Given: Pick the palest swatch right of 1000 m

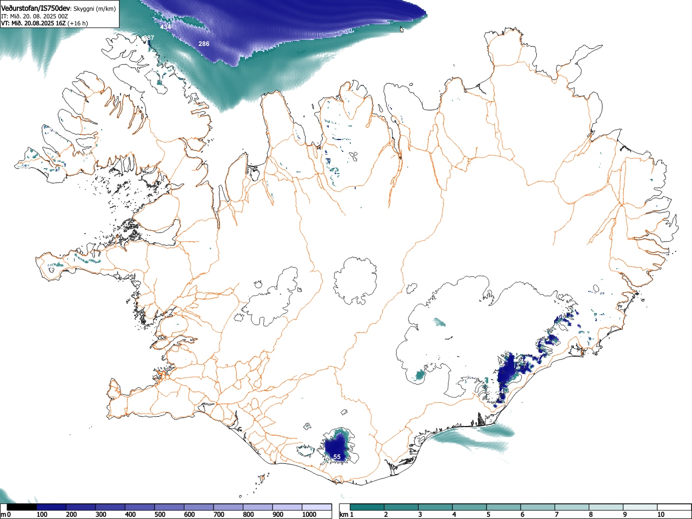Looking at the screenshot, I should pos(317,507).
